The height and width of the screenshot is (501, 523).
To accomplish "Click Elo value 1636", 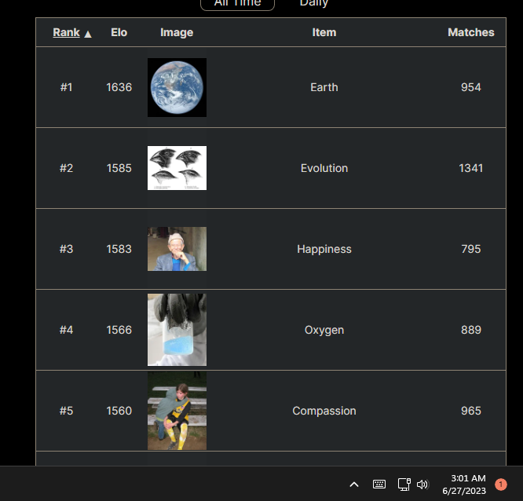I will tap(119, 87).
